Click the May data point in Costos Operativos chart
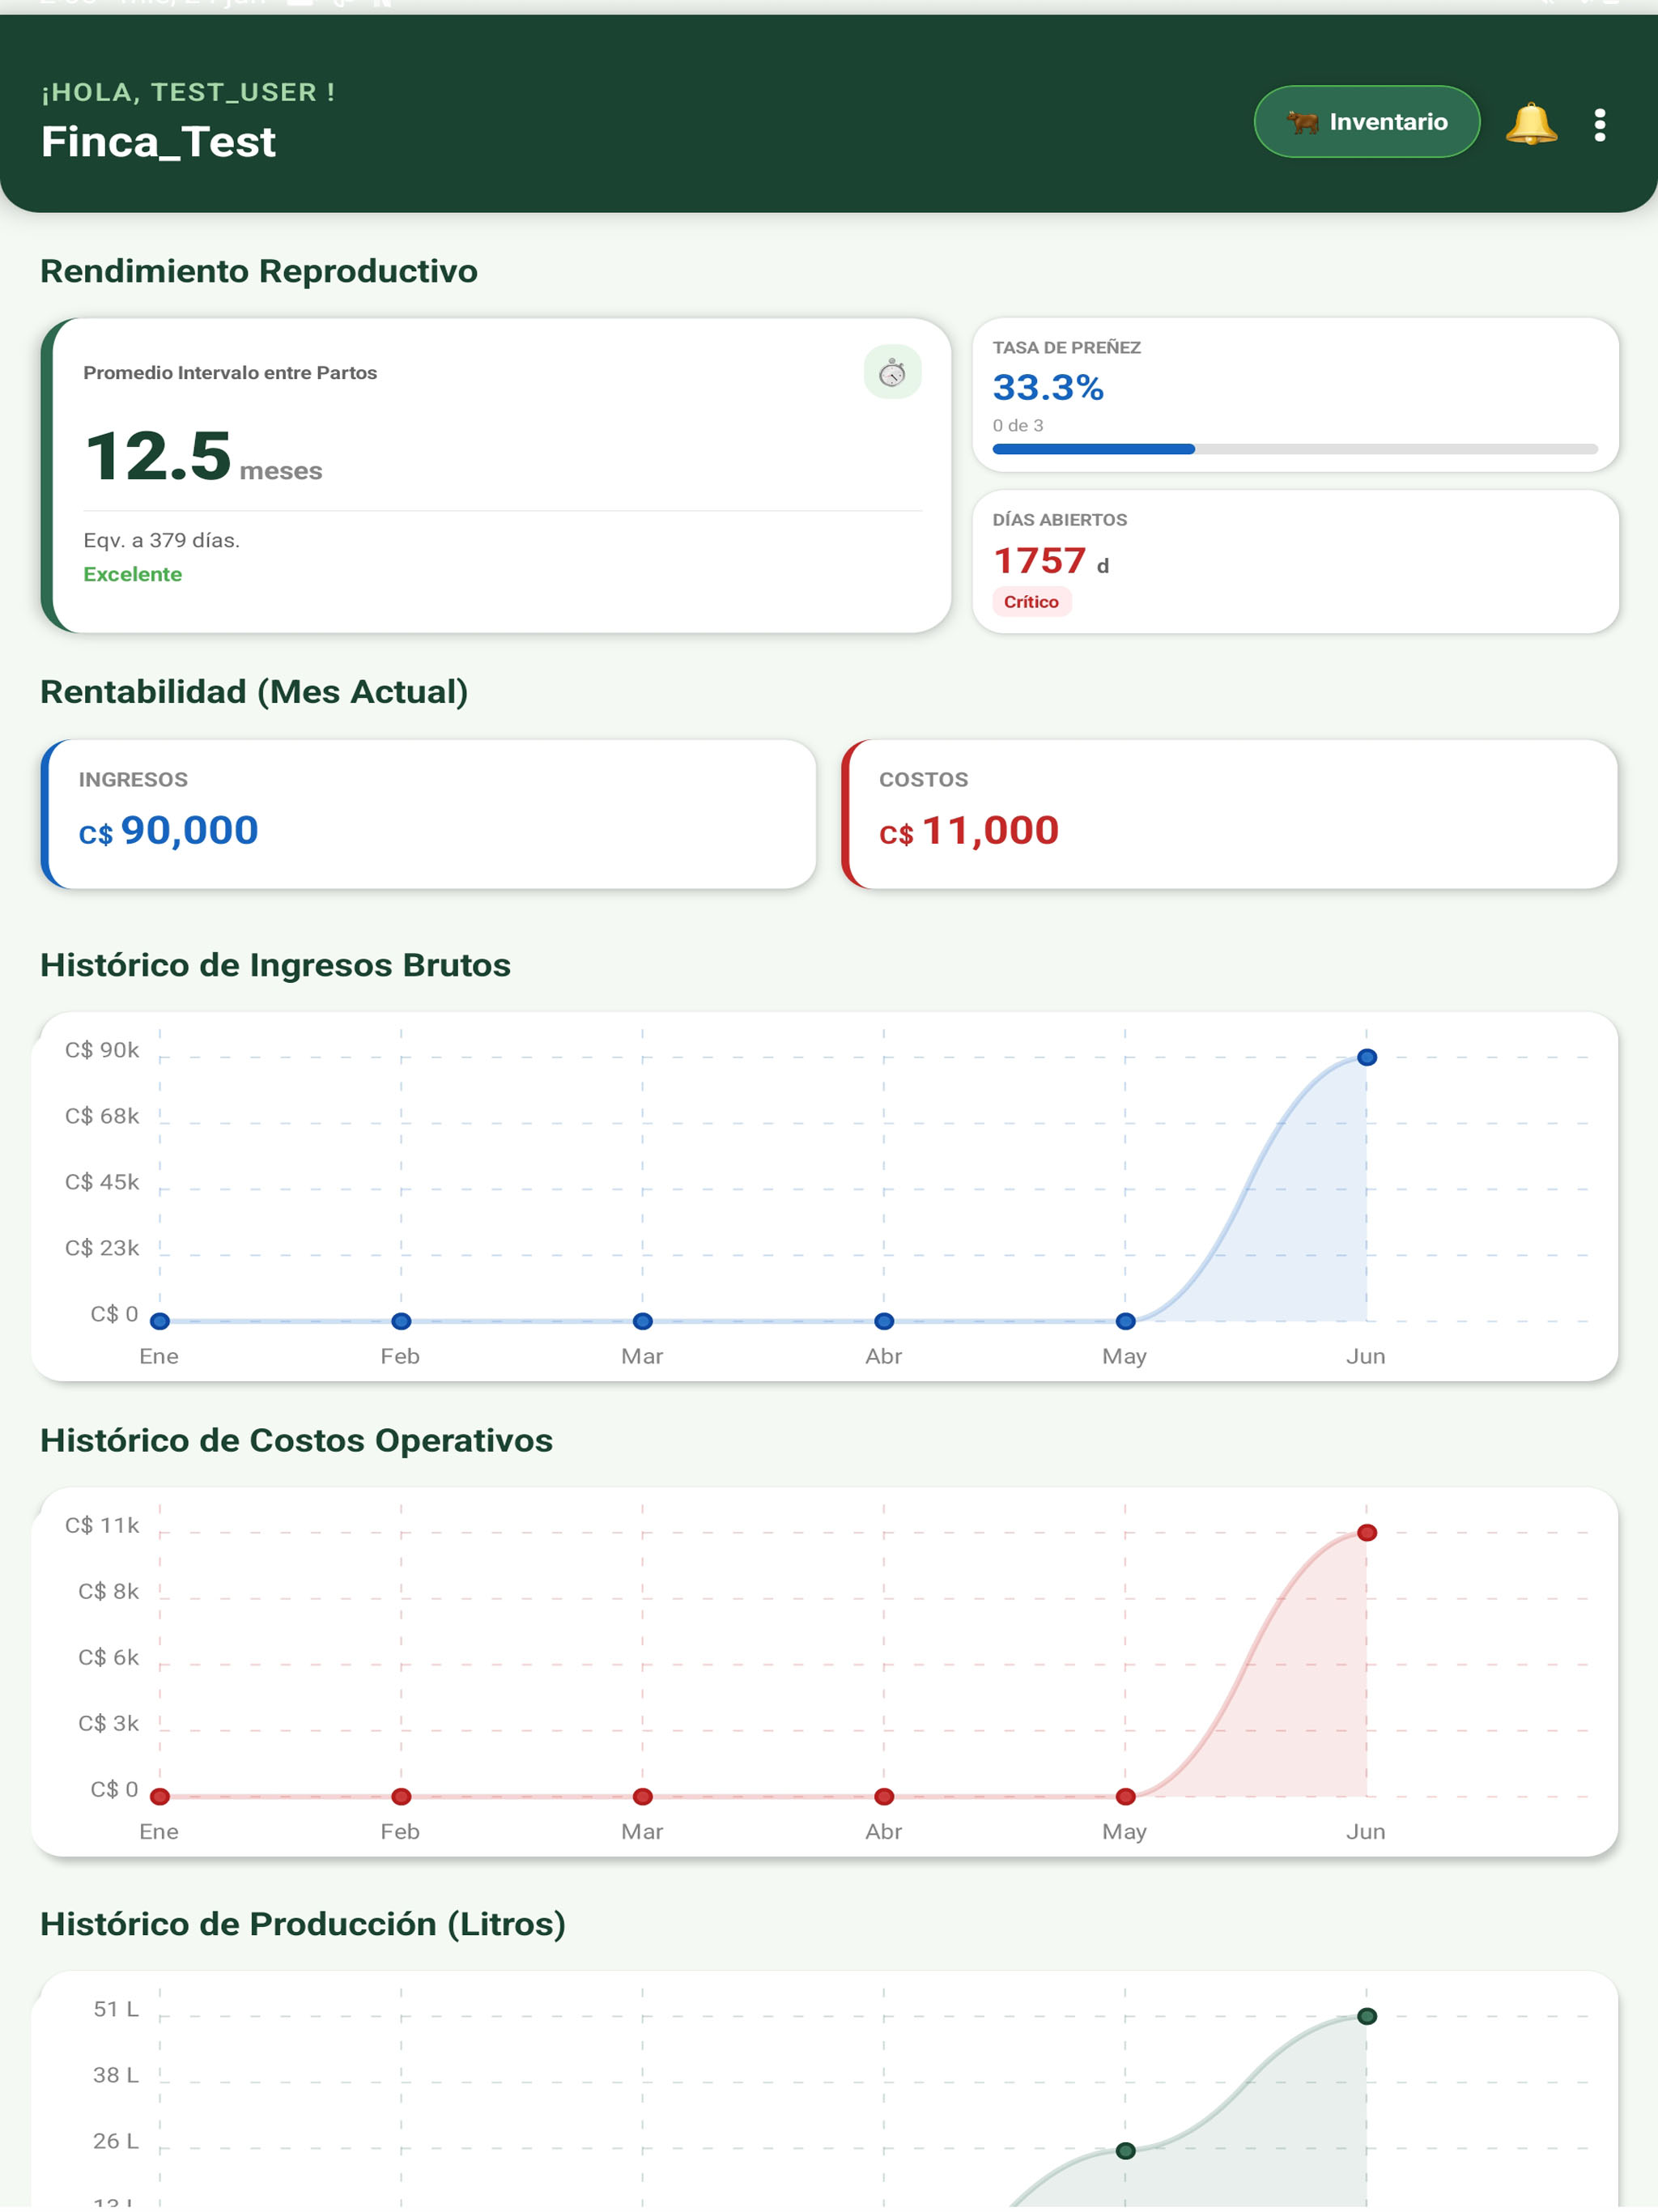The width and height of the screenshot is (1658, 2212). 1125,1797
